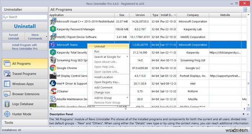Open the HP support.portrait website link
Screen dimensions: 252x134
tap(225, 76)
